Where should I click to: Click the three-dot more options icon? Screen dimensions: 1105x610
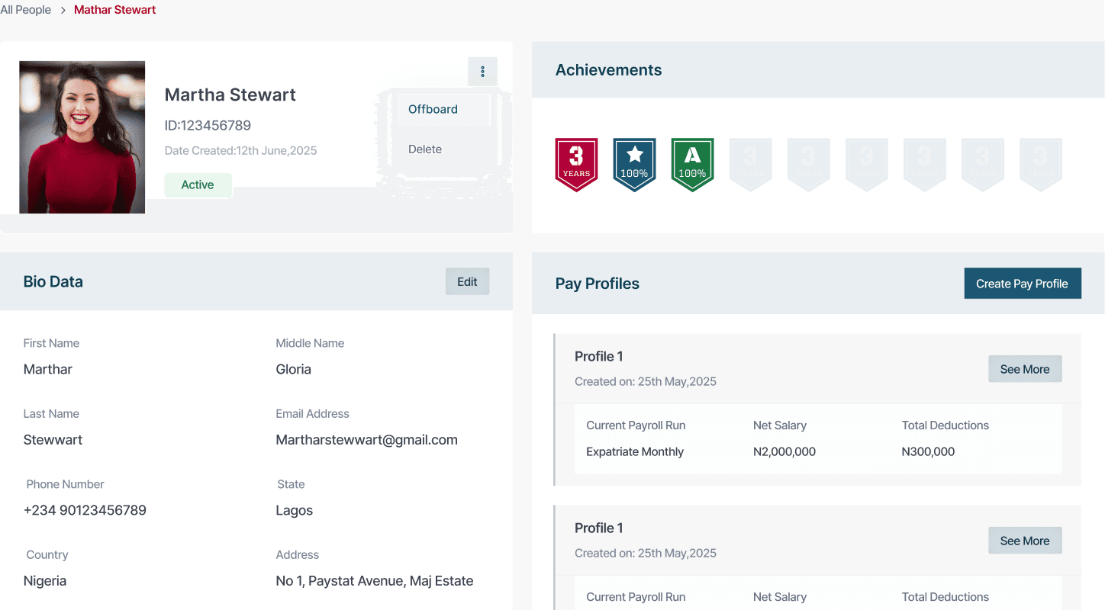click(x=482, y=72)
